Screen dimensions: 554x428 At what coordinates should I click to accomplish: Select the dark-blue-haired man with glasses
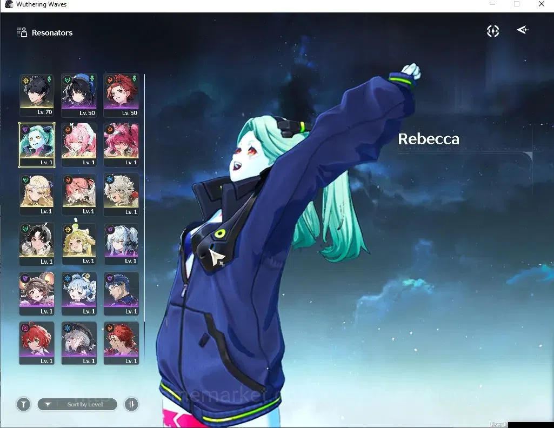(x=121, y=293)
